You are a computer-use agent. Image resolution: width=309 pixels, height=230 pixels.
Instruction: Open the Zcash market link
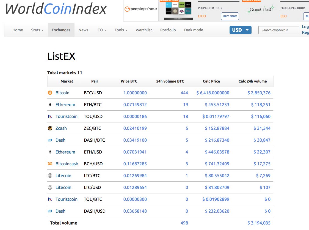[x=61, y=128]
